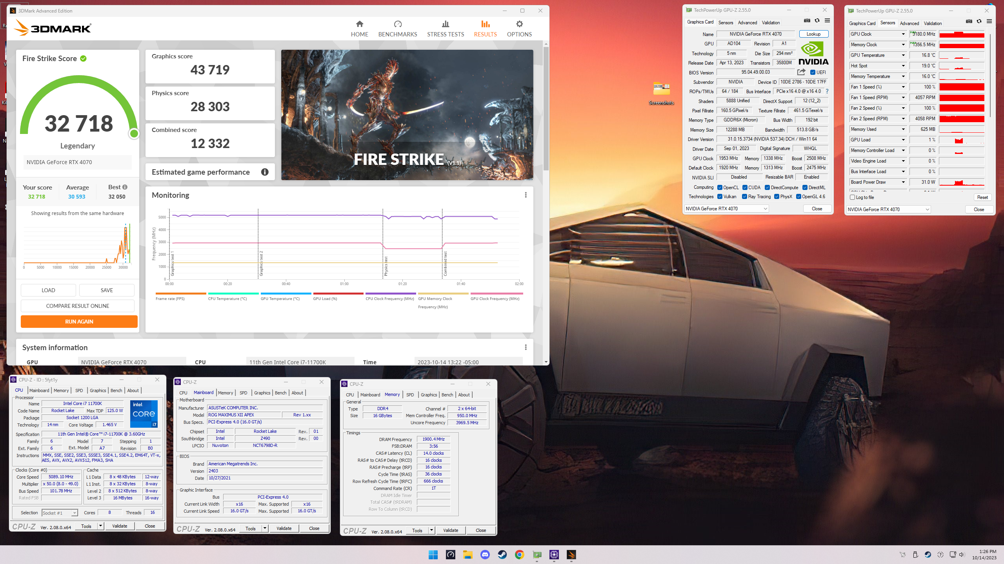Image resolution: width=1004 pixels, height=564 pixels.
Task: Open GPU selector dropdown in Sensors window
Action: tap(888, 210)
